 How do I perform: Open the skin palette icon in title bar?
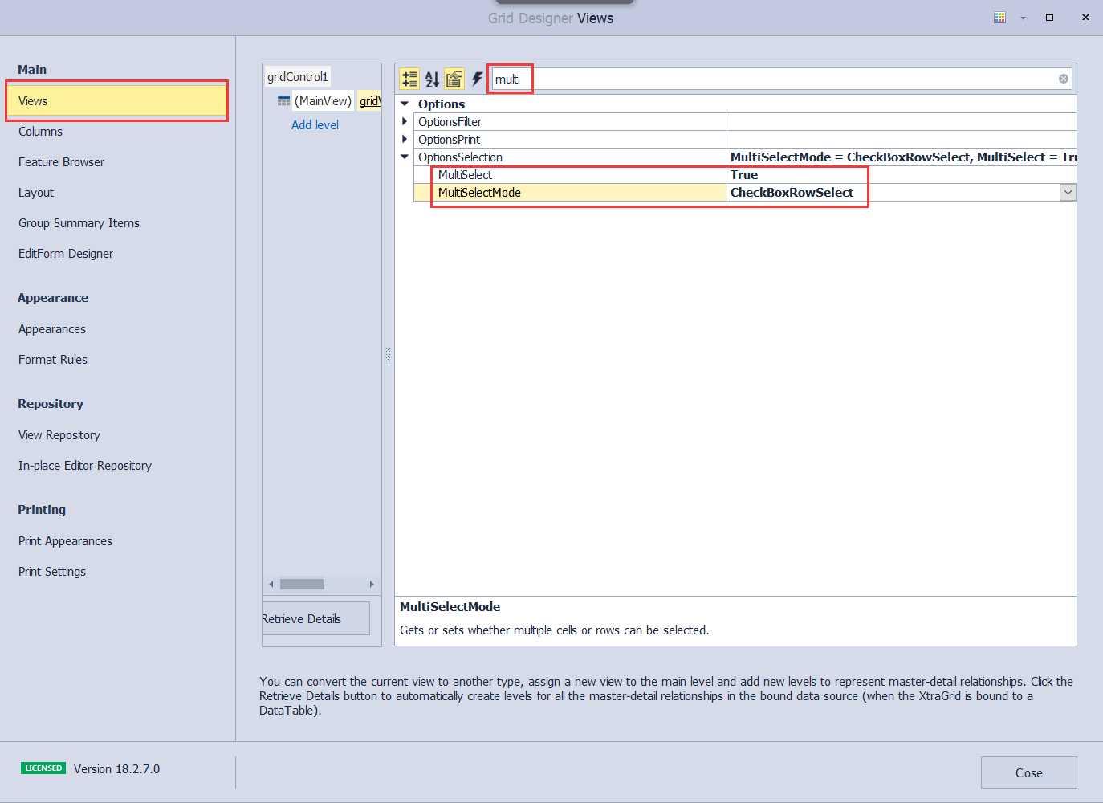tap(999, 17)
